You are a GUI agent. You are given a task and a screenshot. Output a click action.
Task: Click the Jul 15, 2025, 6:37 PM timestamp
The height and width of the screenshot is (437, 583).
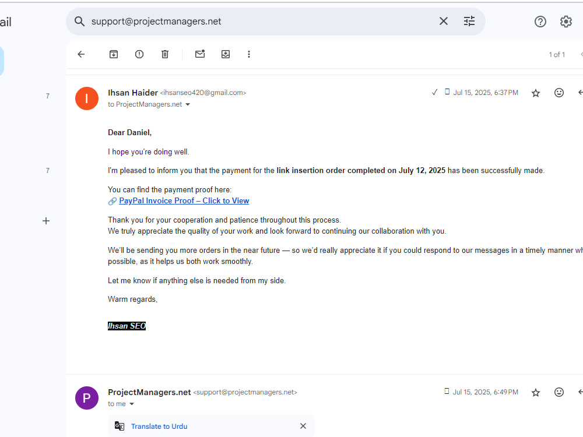pos(485,93)
